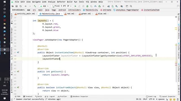The width and height of the screenshot is (181, 101).
Task: Open the Profiler tool window
Action: [62, 97]
